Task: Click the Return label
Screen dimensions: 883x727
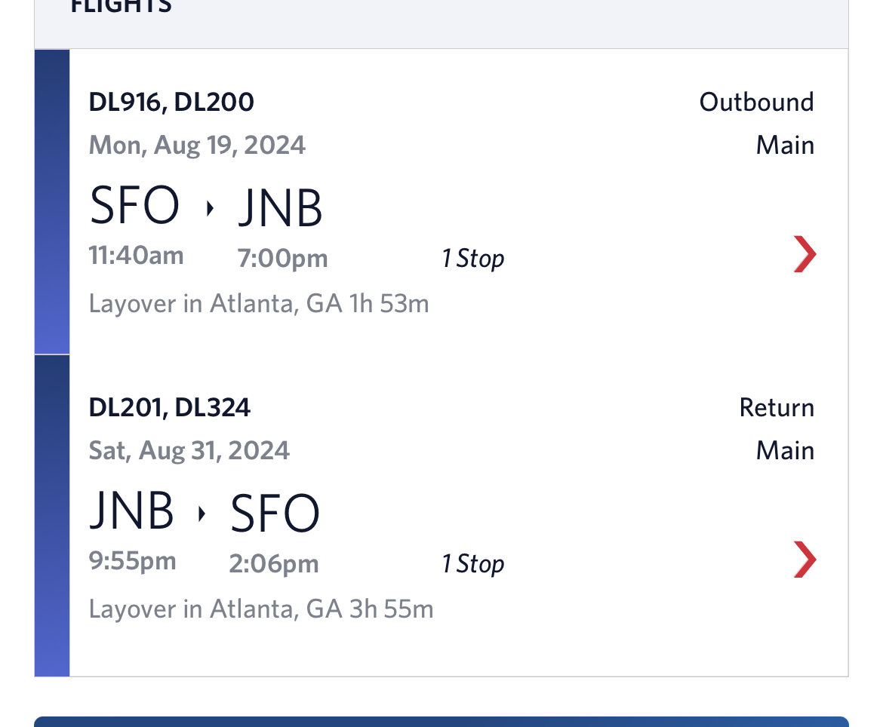Action: point(777,408)
